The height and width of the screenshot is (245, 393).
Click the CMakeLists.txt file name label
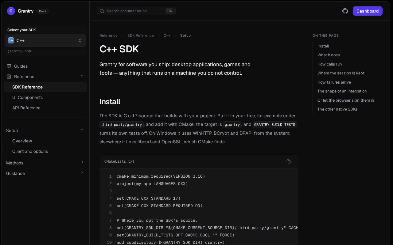[x=119, y=161]
